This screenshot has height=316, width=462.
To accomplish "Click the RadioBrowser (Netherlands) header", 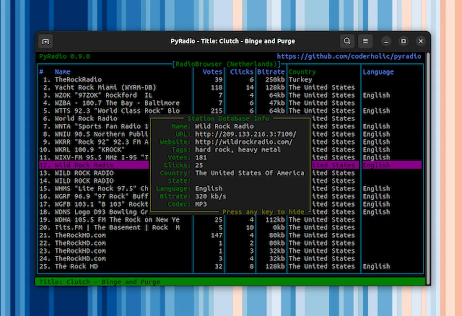I will pyautogui.click(x=226, y=64).
